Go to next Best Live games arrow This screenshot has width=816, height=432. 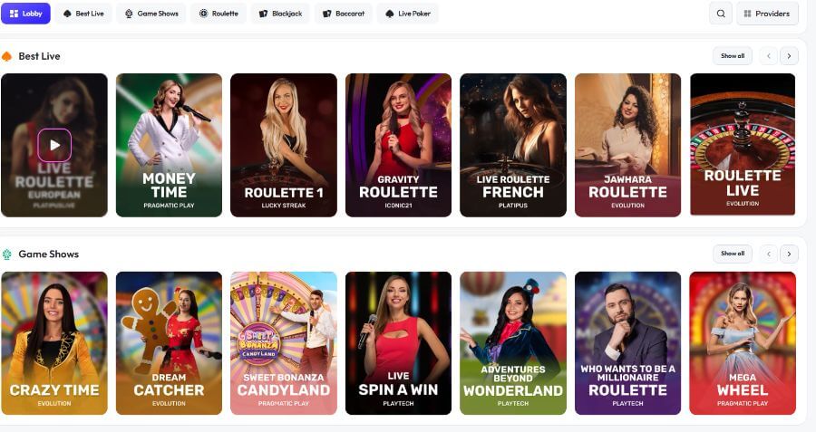(789, 55)
